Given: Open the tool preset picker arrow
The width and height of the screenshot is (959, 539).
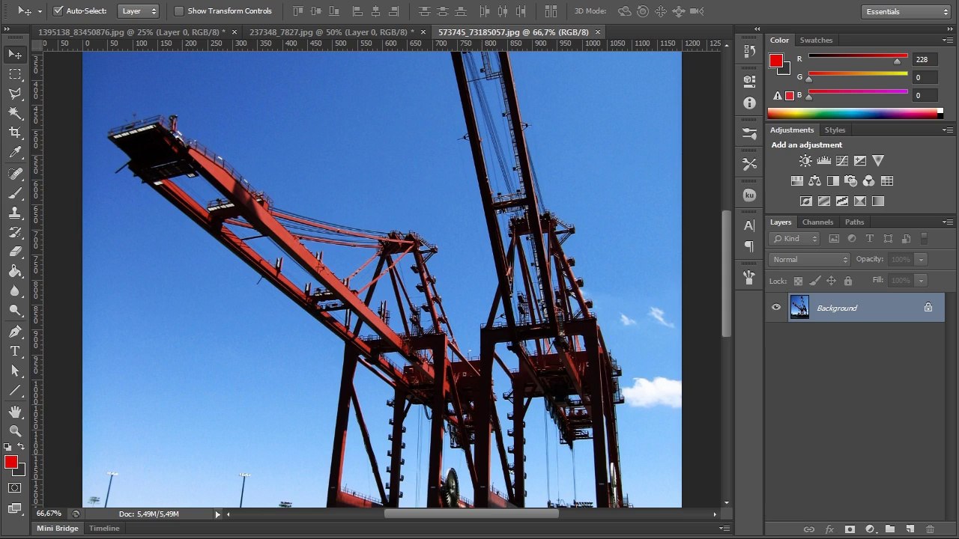Looking at the screenshot, I should click(x=40, y=11).
